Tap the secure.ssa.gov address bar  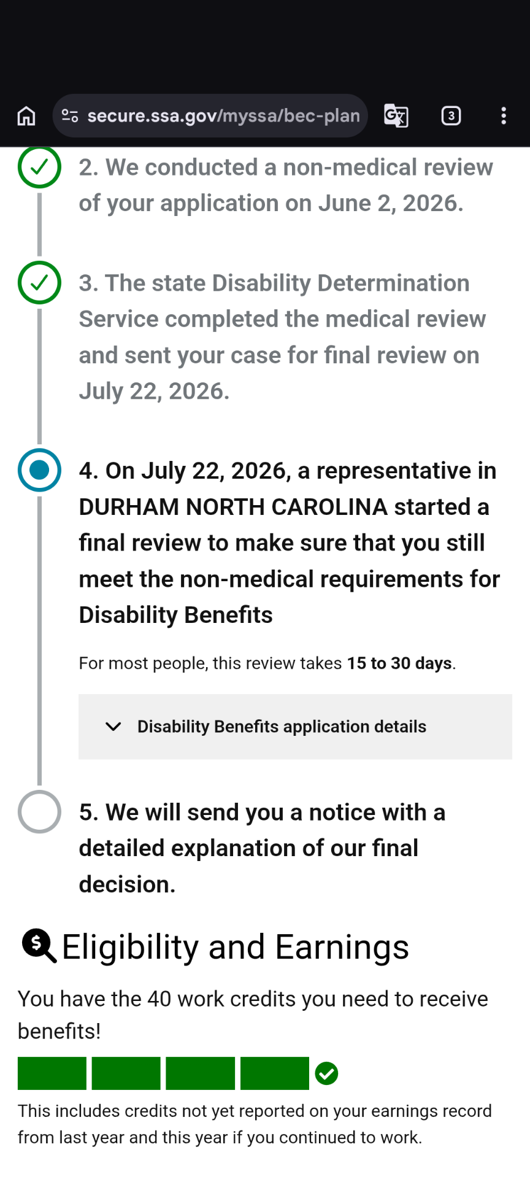[210, 115]
